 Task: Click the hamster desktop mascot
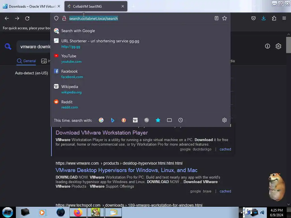pos(276,187)
